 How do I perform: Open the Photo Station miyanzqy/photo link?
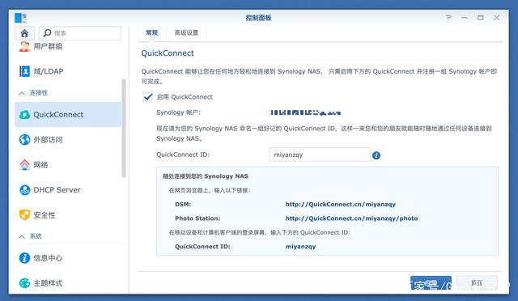click(351, 218)
